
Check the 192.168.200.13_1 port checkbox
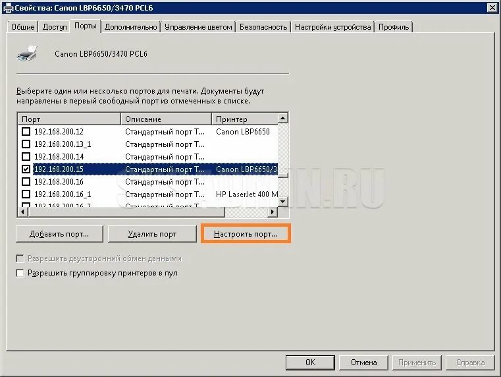point(26,144)
